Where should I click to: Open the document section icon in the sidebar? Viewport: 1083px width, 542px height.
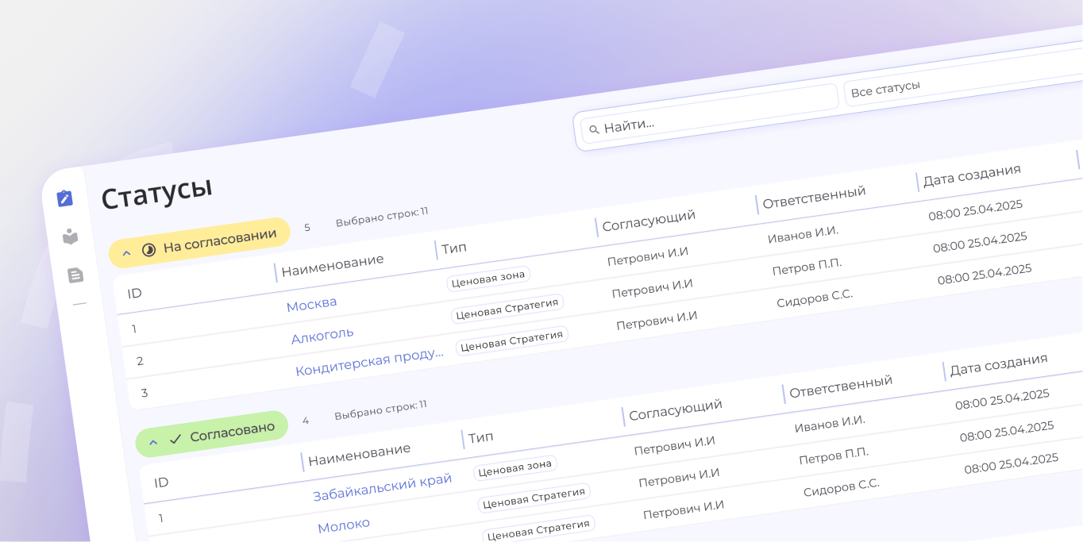pyautogui.click(x=75, y=274)
